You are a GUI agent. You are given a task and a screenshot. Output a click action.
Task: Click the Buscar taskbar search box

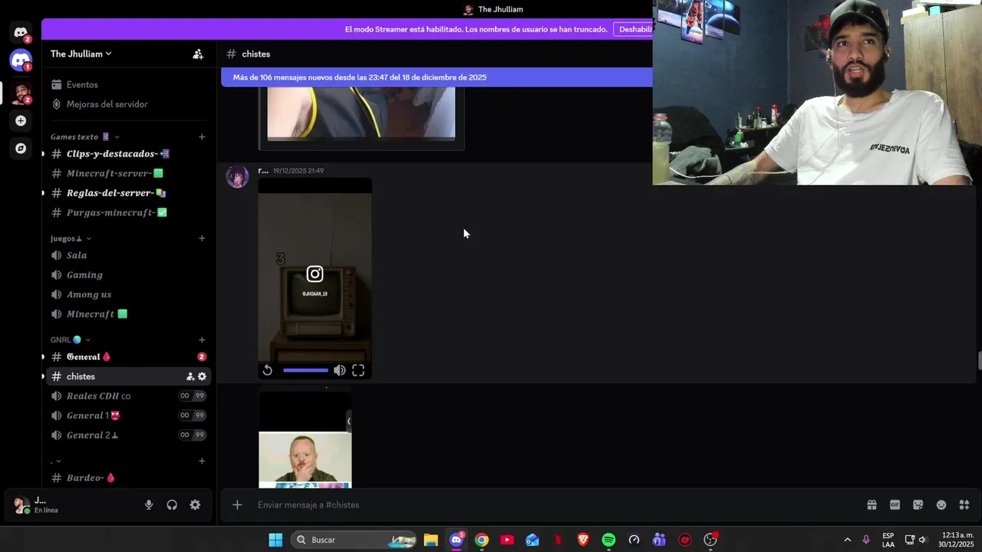tap(354, 540)
